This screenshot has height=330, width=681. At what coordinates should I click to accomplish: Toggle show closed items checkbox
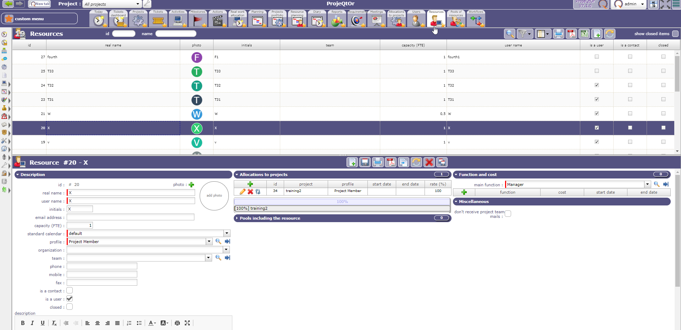tap(675, 34)
